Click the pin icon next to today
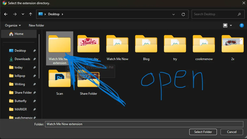247x139 pixels. click(x=35, y=67)
